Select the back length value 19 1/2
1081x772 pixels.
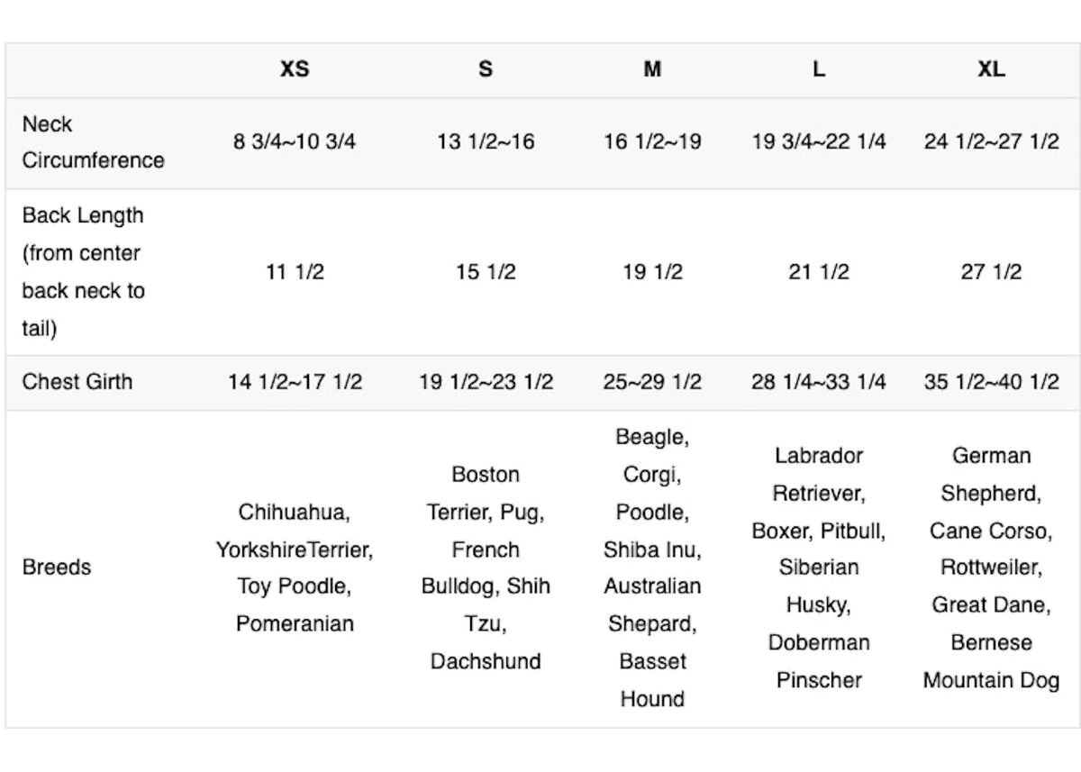coord(652,272)
